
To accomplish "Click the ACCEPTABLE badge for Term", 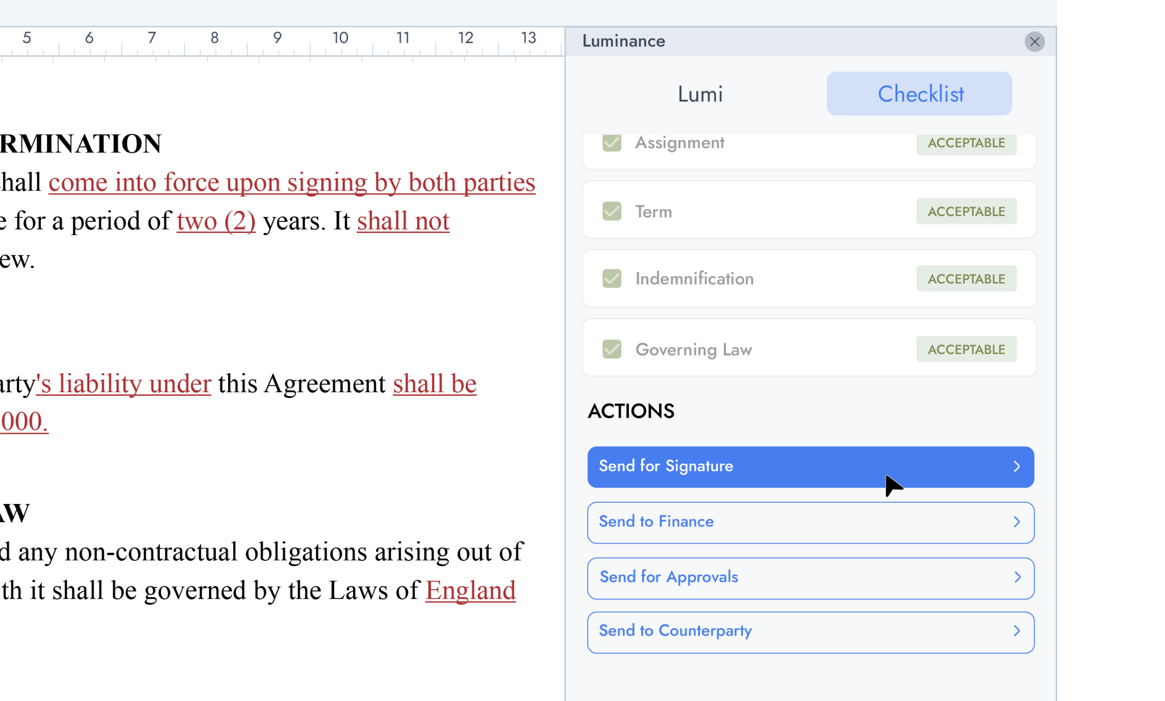I will pyautogui.click(x=966, y=211).
